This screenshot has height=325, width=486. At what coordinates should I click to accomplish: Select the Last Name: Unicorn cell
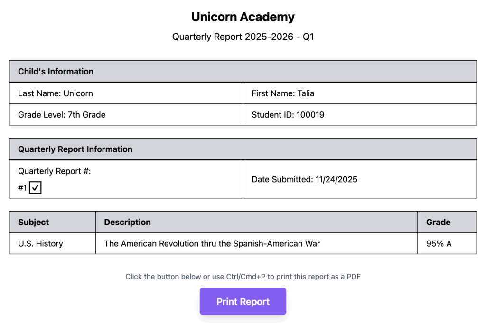[x=56, y=93]
